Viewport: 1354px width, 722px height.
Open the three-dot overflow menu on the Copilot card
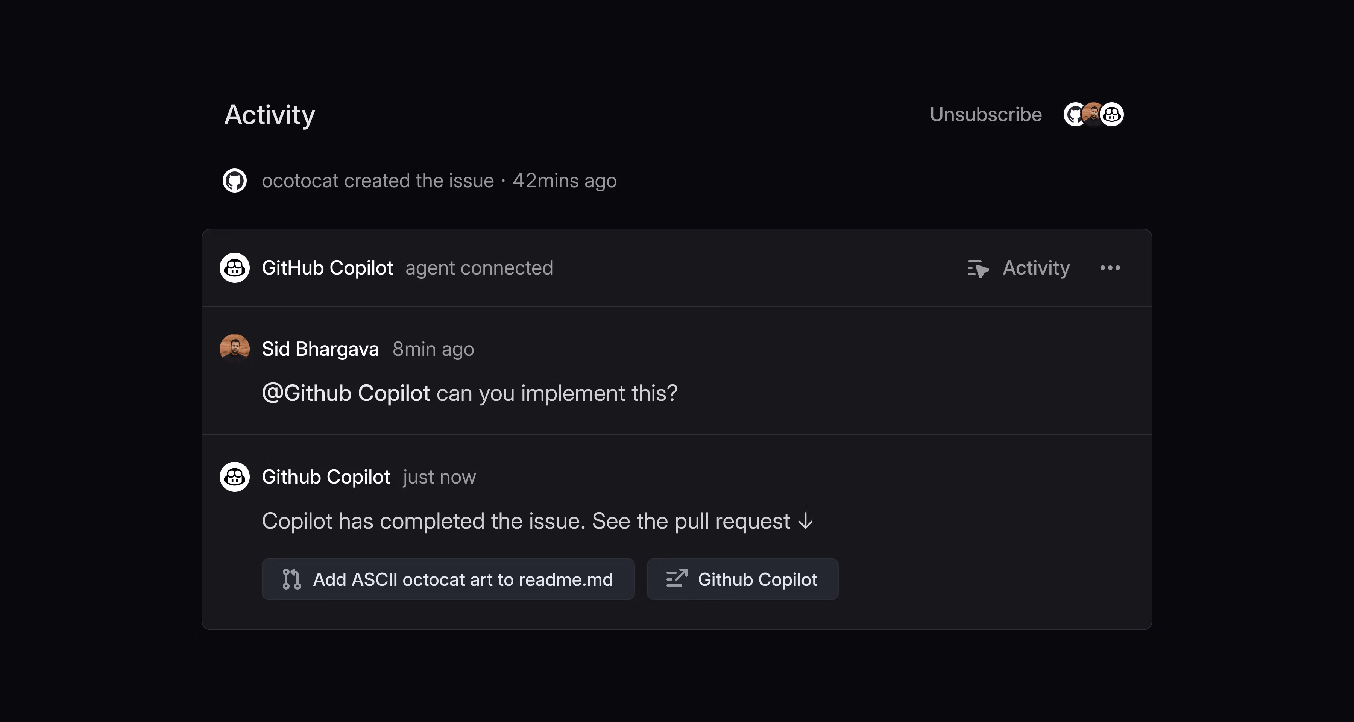(1110, 268)
